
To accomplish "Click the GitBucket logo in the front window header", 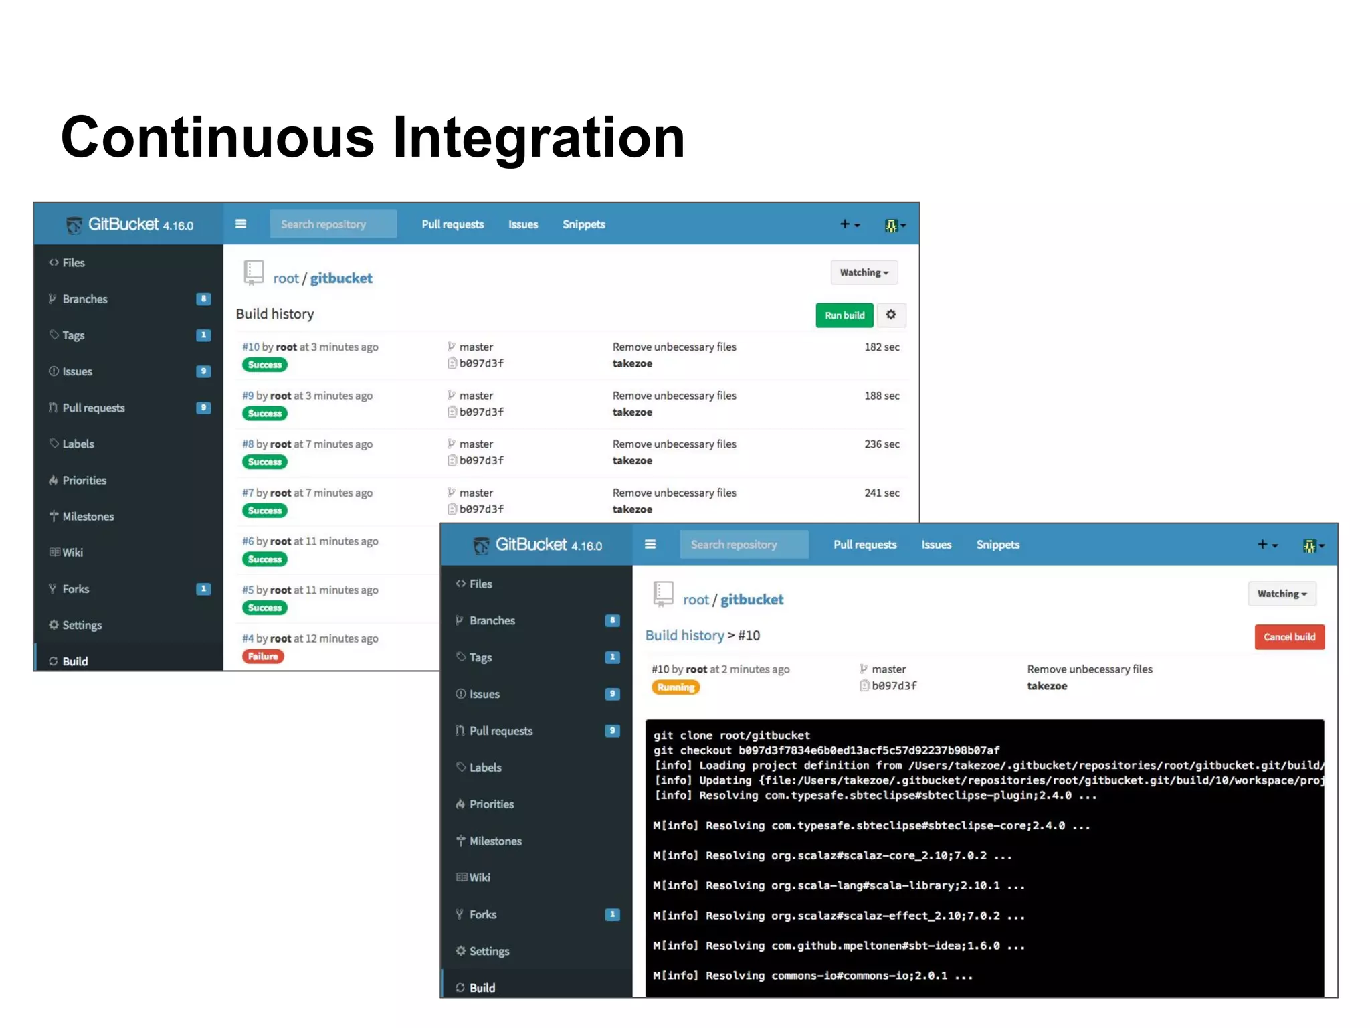I will tap(538, 545).
